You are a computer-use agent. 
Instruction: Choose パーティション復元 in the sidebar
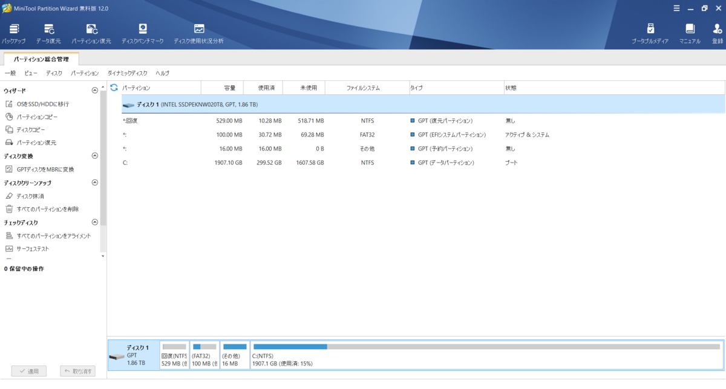tap(30, 143)
